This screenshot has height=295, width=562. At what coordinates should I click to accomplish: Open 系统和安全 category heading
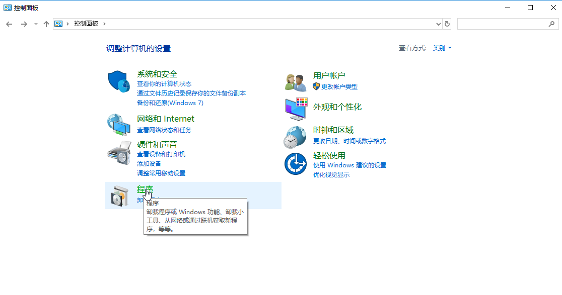click(x=157, y=74)
